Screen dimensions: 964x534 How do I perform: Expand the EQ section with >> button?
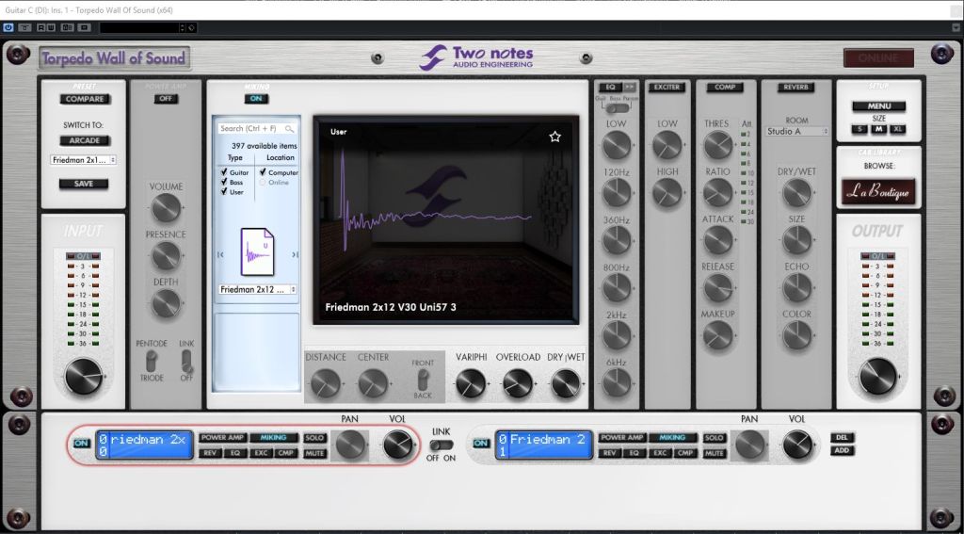[629, 87]
